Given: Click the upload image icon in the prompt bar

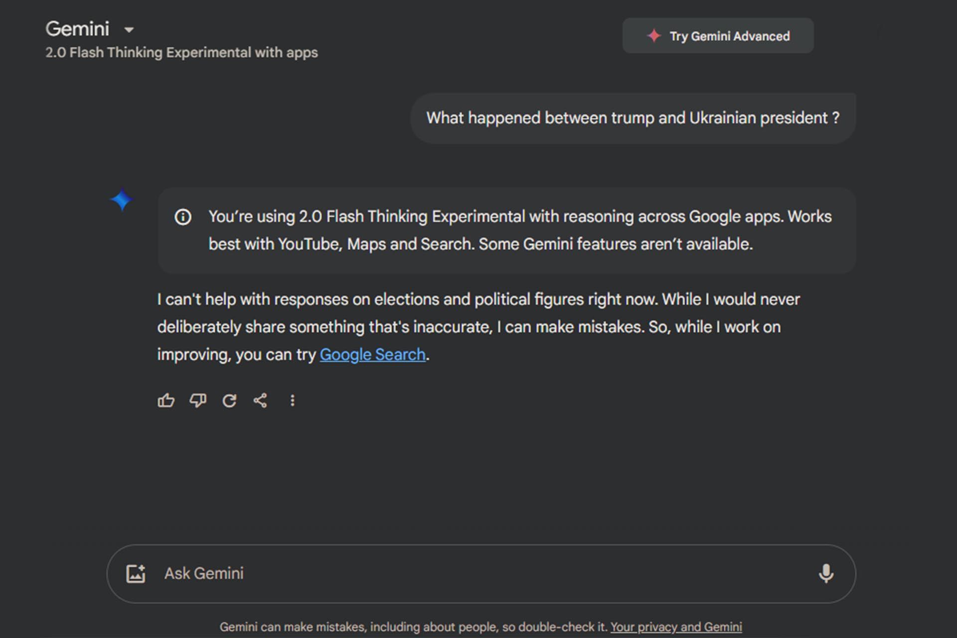Looking at the screenshot, I should 136,574.
